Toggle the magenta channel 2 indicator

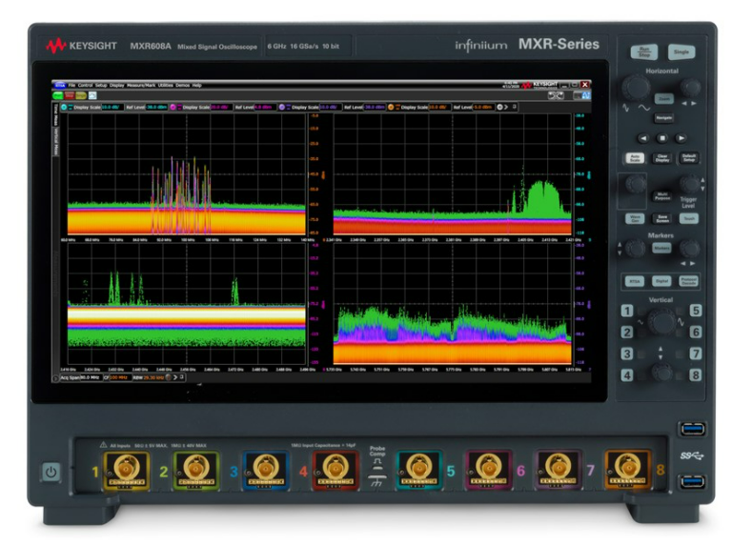[173, 107]
